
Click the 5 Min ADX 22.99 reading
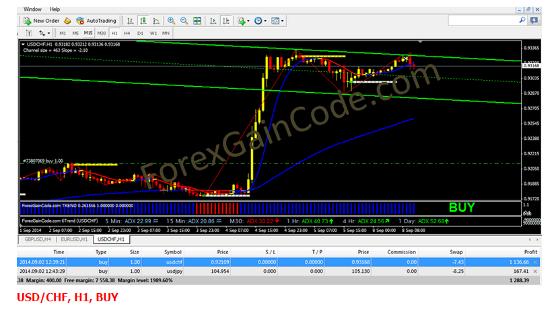pyautogui.click(x=132, y=221)
